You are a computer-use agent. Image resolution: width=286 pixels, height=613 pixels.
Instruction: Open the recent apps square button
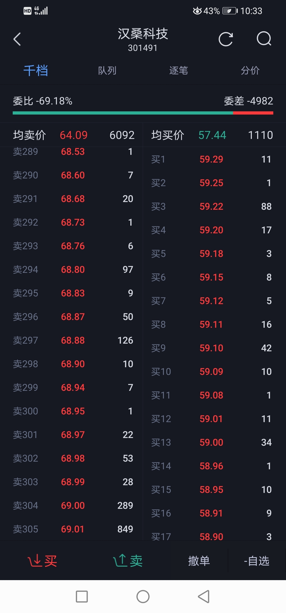tap(82, 597)
